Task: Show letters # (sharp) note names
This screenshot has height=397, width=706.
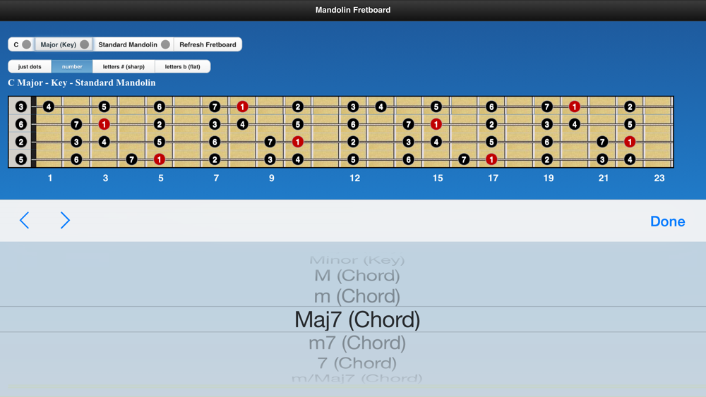Action: [124, 66]
